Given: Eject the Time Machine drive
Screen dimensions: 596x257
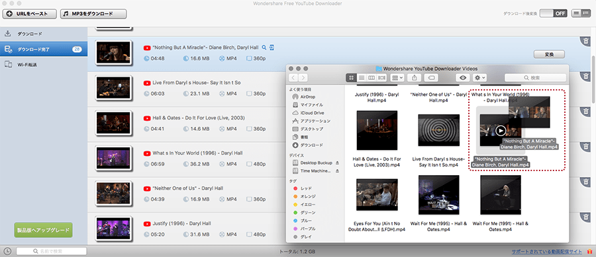Looking at the screenshot, I should (337, 171).
